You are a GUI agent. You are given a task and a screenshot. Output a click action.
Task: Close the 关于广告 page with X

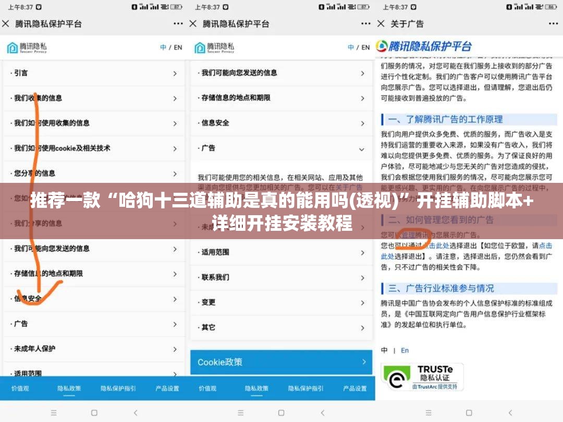pyautogui.click(x=381, y=23)
